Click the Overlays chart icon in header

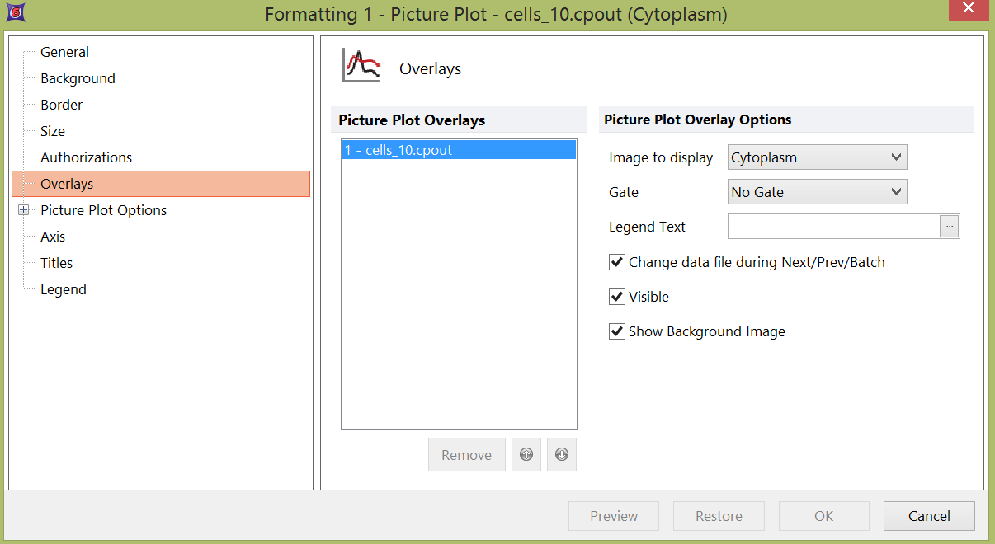(361, 67)
